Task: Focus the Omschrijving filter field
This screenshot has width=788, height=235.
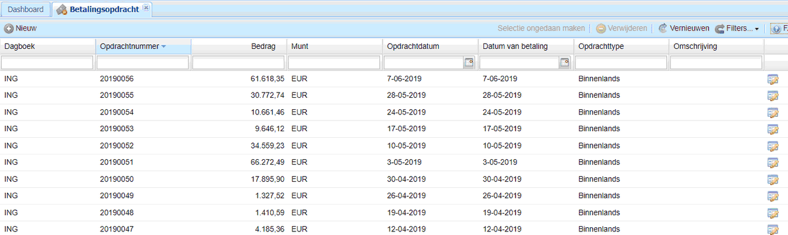Action: click(716, 63)
